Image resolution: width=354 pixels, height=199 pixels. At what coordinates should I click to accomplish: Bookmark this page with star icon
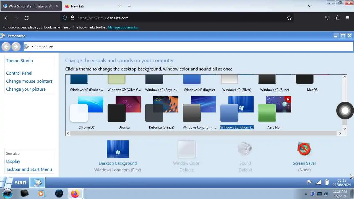(x=289, y=18)
